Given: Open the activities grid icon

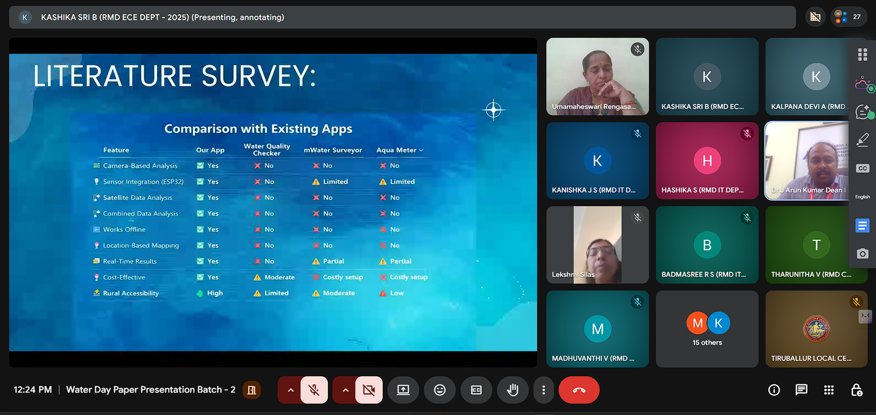Looking at the screenshot, I should (829, 390).
